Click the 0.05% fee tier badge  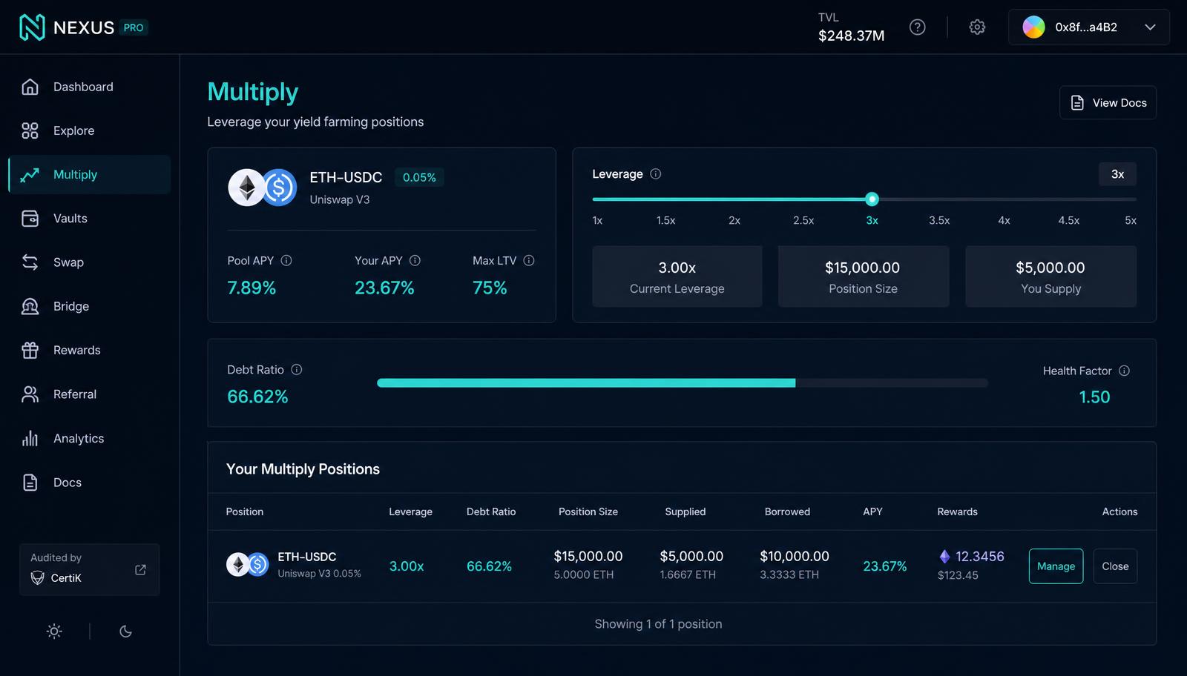click(x=419, y=177)
